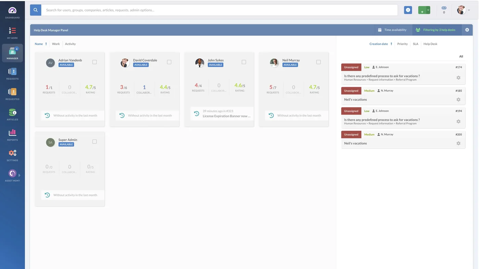This screenshot has height=269, width=479.
Task: Open Articles in the sidebar
Action: (x=12, y=115)
